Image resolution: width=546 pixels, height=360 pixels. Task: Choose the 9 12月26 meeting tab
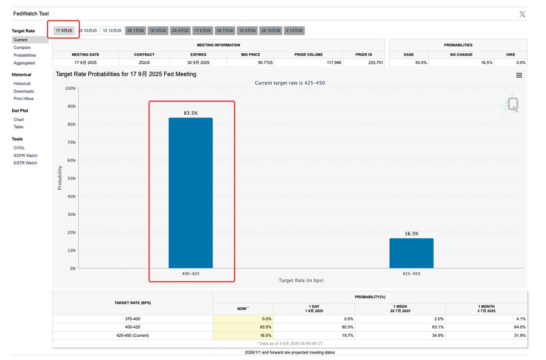(x=294, y=30)
